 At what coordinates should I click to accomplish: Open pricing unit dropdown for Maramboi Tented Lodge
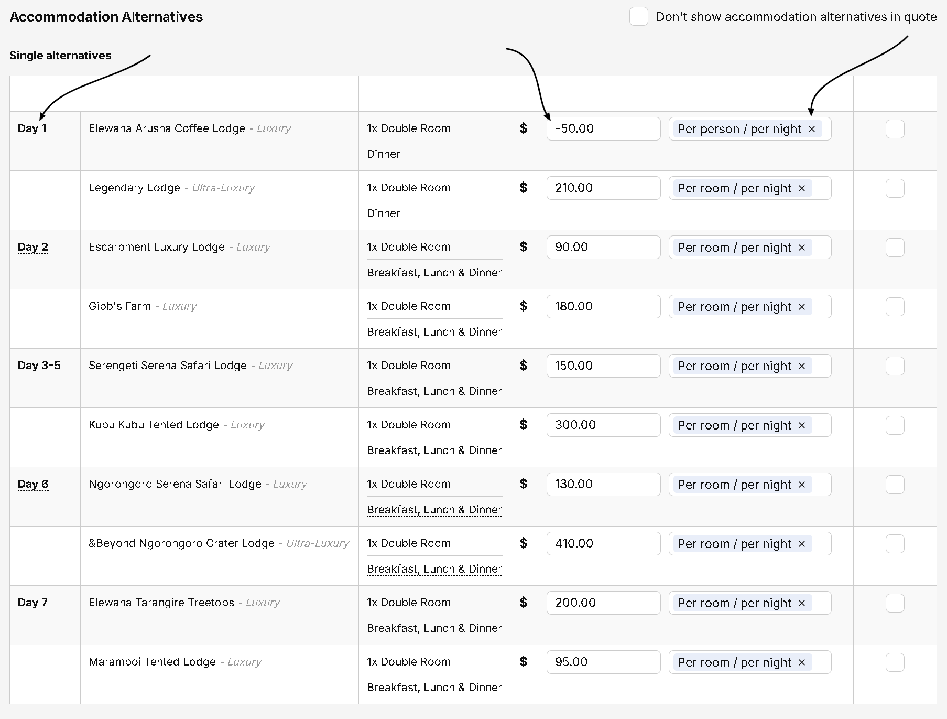click(750, 662)
